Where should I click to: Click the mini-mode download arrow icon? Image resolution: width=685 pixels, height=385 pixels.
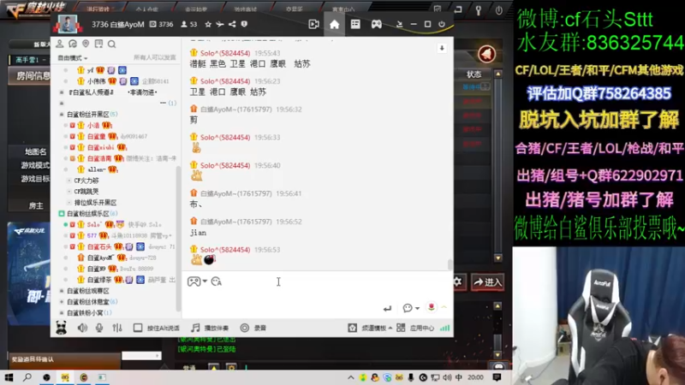(399, 25)
